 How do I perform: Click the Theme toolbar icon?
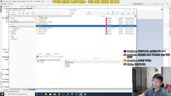118,13
